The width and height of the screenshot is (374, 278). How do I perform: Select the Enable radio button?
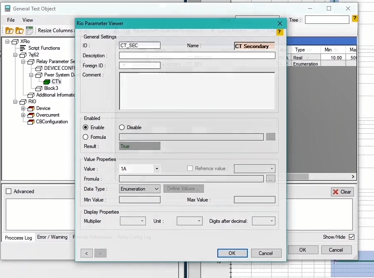[86, 128]
